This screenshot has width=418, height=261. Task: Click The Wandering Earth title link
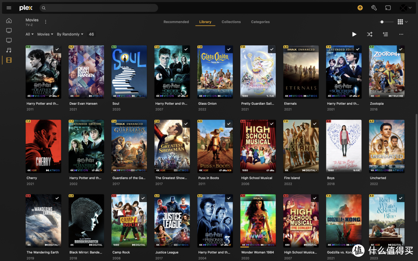(43, 252)
